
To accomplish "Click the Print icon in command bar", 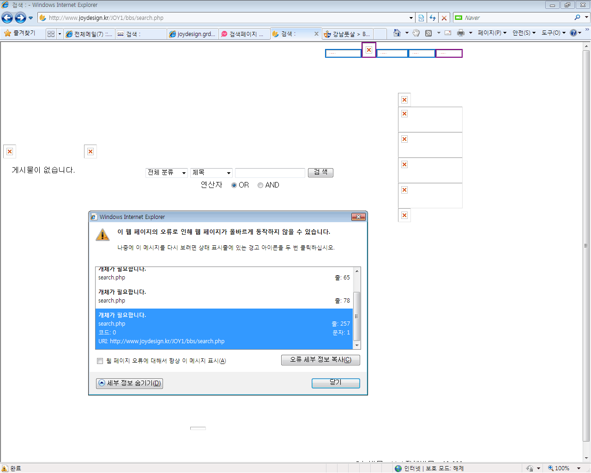I will click(x=460, y=33).
